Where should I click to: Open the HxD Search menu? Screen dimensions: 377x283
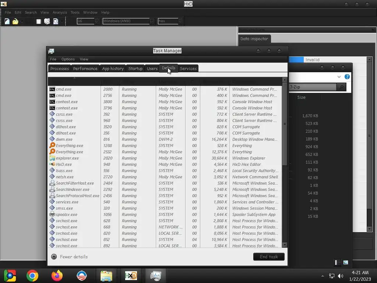click(x=31, y=12)
